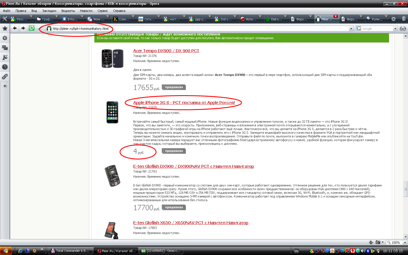Switch to the 'В Ко...' tab
Screen dimensions: 408x255
click(73, 19)
